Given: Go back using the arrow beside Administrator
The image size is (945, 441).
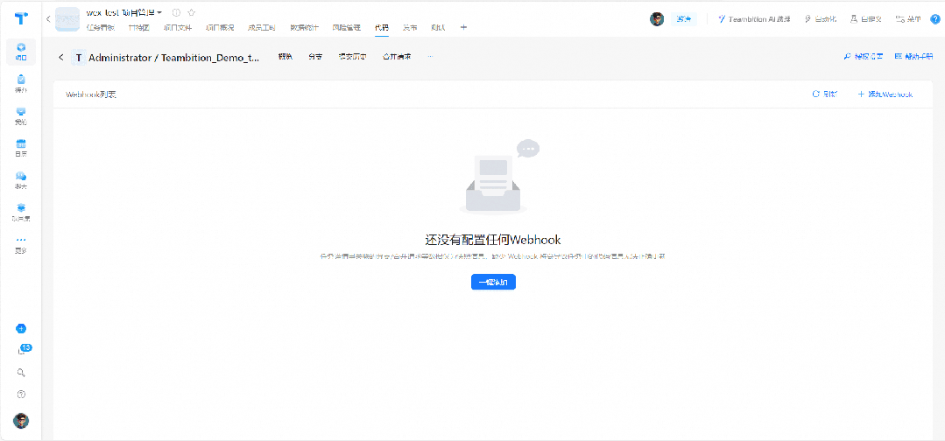Looking at the screenshot, I should pyautogui.click(x=61, y=58).
